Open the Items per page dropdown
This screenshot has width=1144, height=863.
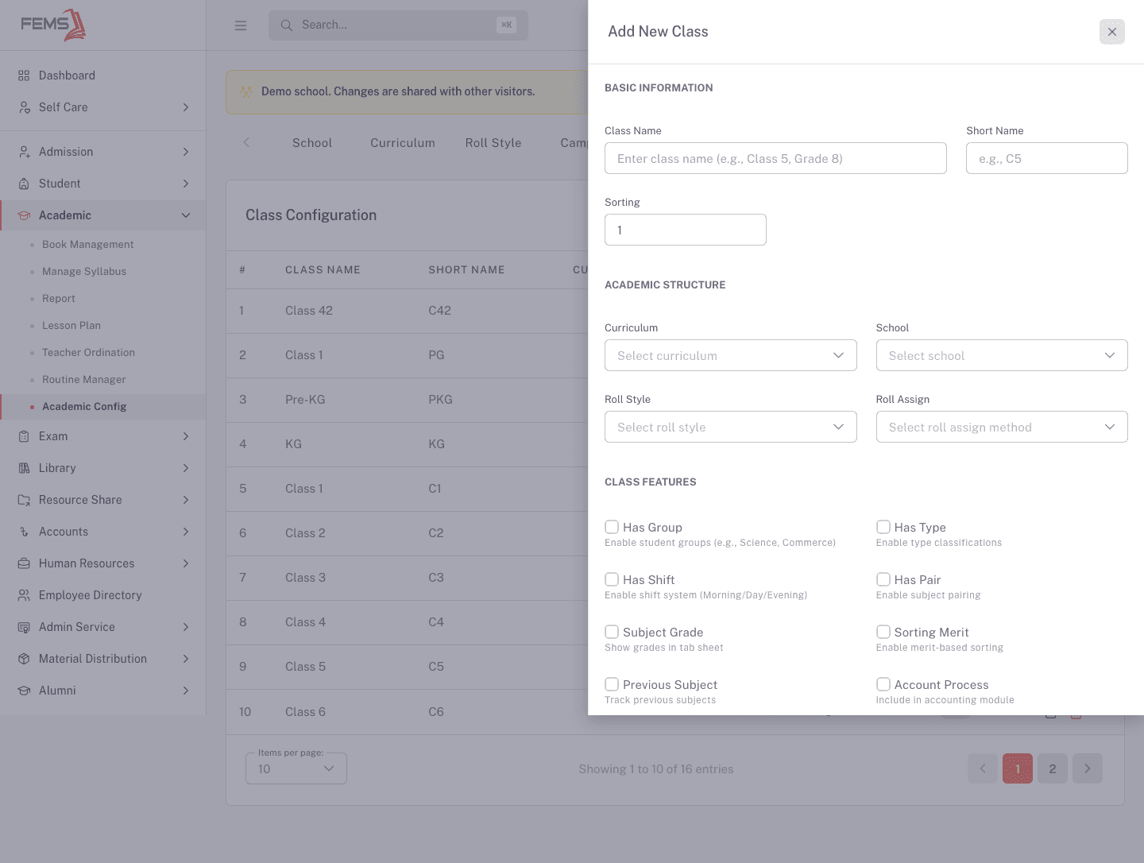[x=296, y=768]
